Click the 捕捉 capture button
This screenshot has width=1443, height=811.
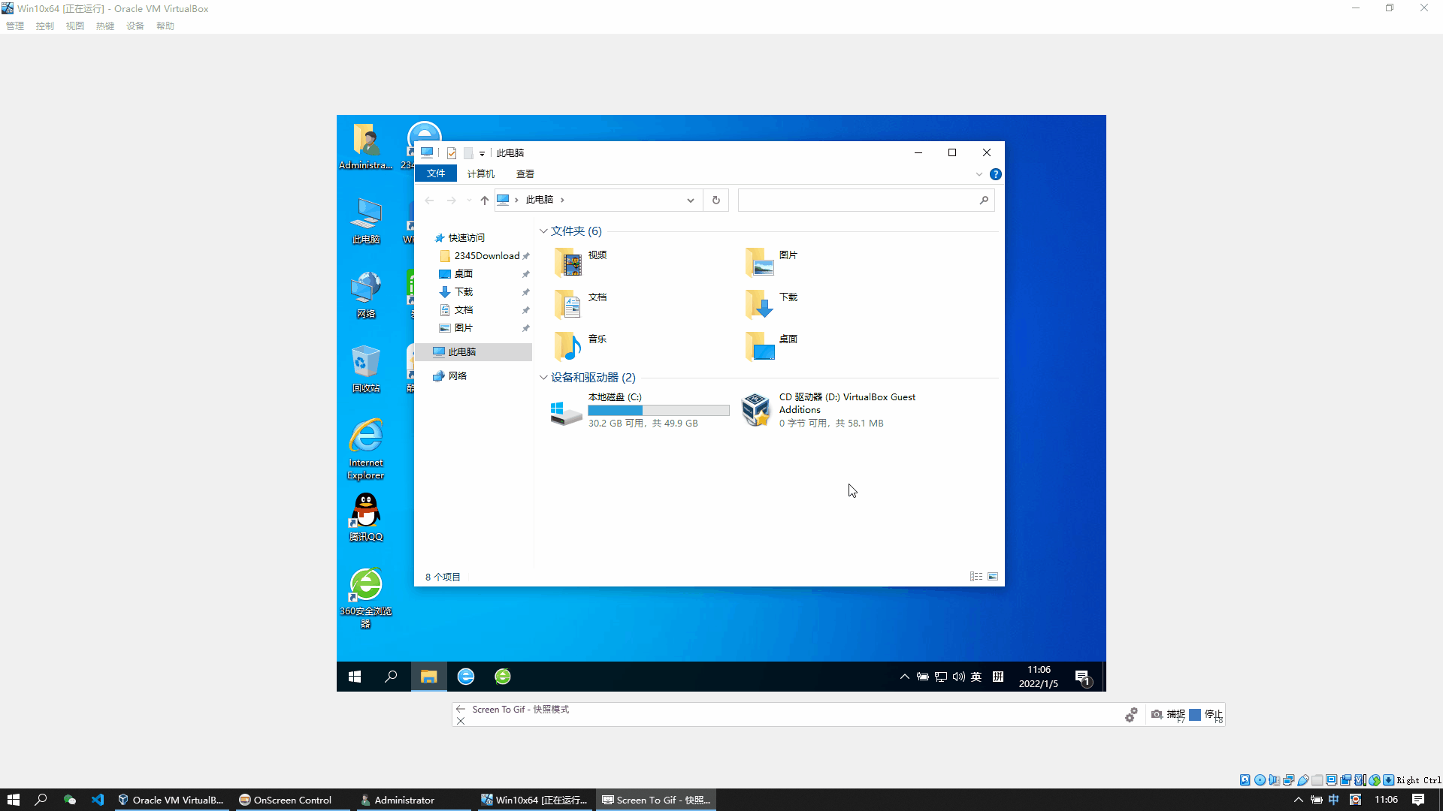(x=1168, y=715)
